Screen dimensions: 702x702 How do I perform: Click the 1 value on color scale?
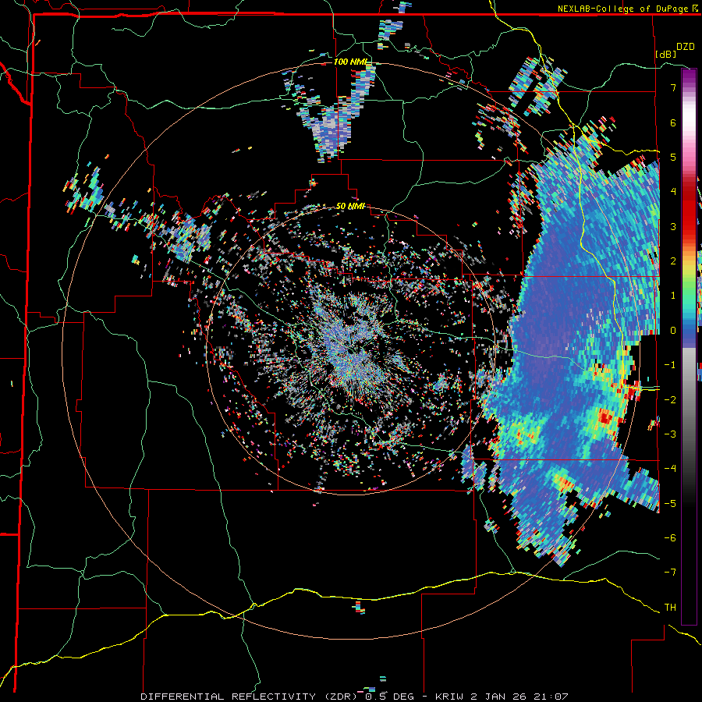(x=673, y=296)
